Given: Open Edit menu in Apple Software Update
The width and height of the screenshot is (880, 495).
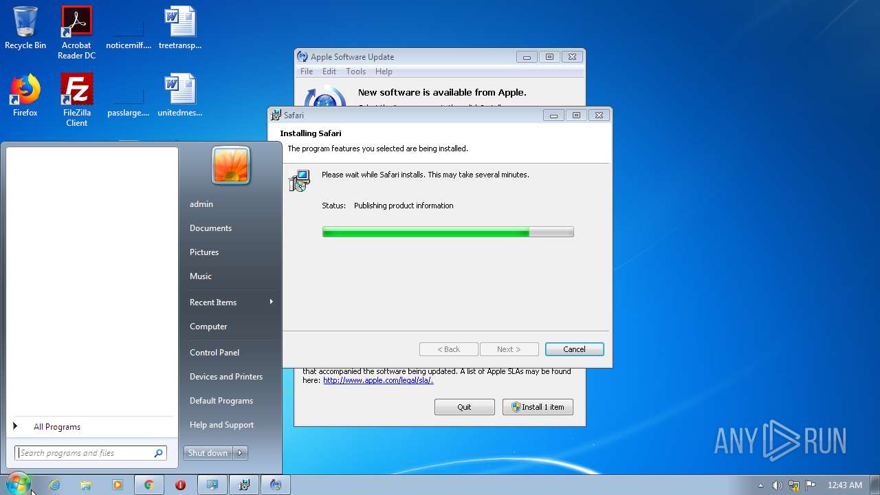Looking at the screenshot, I should [x=329, y=71].
